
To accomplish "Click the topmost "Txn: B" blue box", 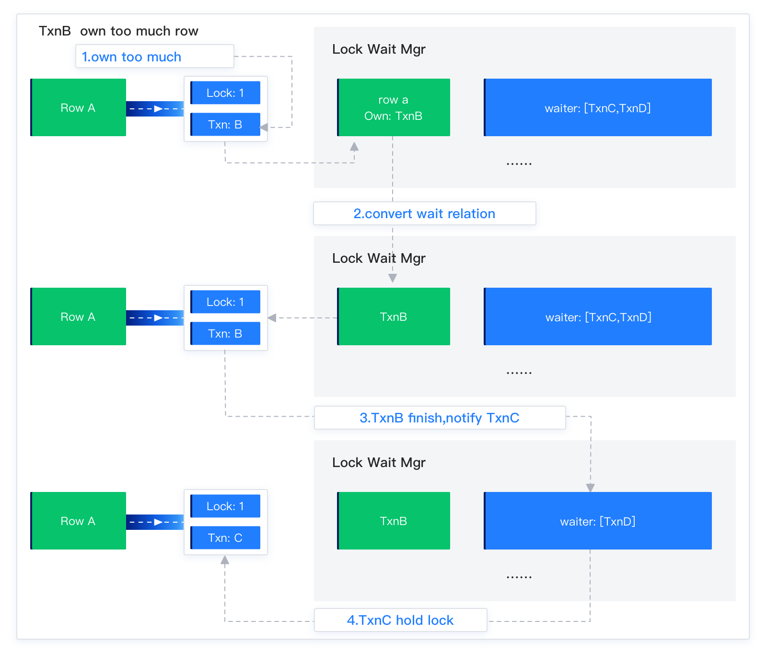I will [225, 125].
